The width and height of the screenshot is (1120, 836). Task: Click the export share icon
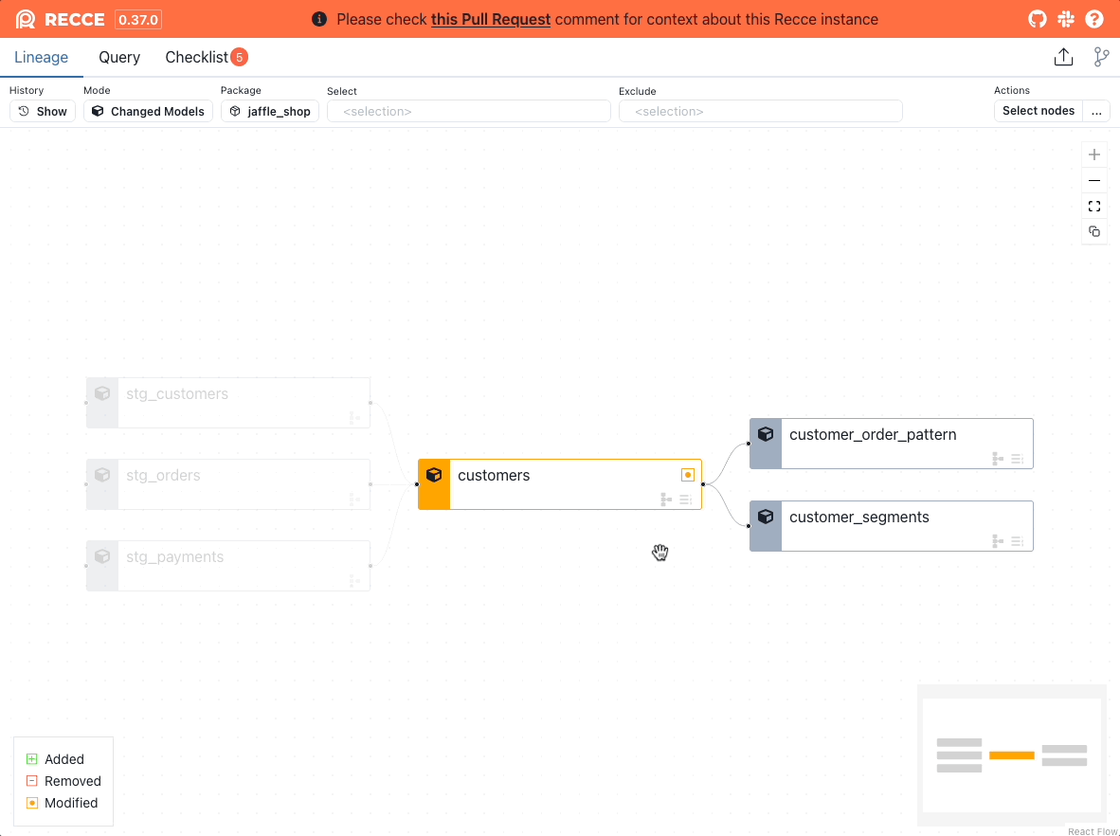click(x=1063, y=58)
